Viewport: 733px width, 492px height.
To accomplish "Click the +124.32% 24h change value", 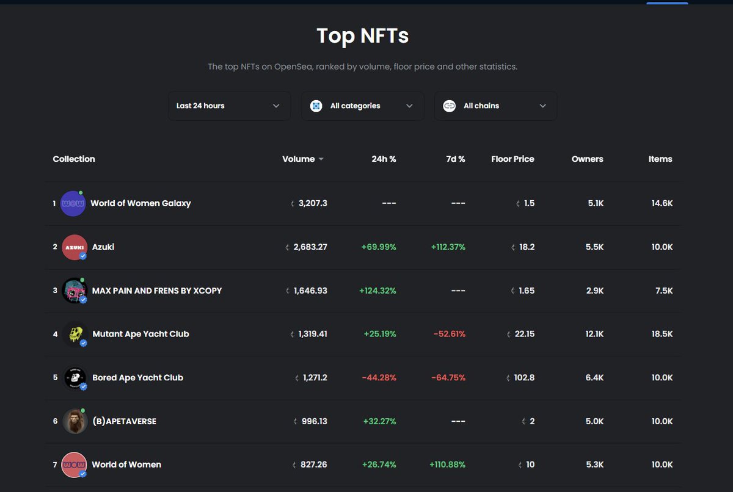I will pyautogui.click(x=377, y=291).
